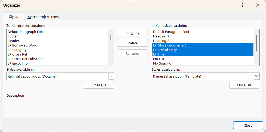The image size is (266, 132).
Task: Open KamusBahasa.dotm template dropdown
Action: 256,76
